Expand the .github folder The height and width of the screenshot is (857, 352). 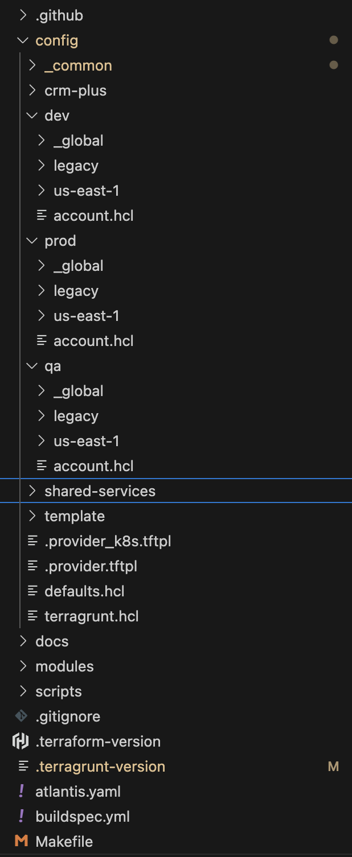[23, 15]
